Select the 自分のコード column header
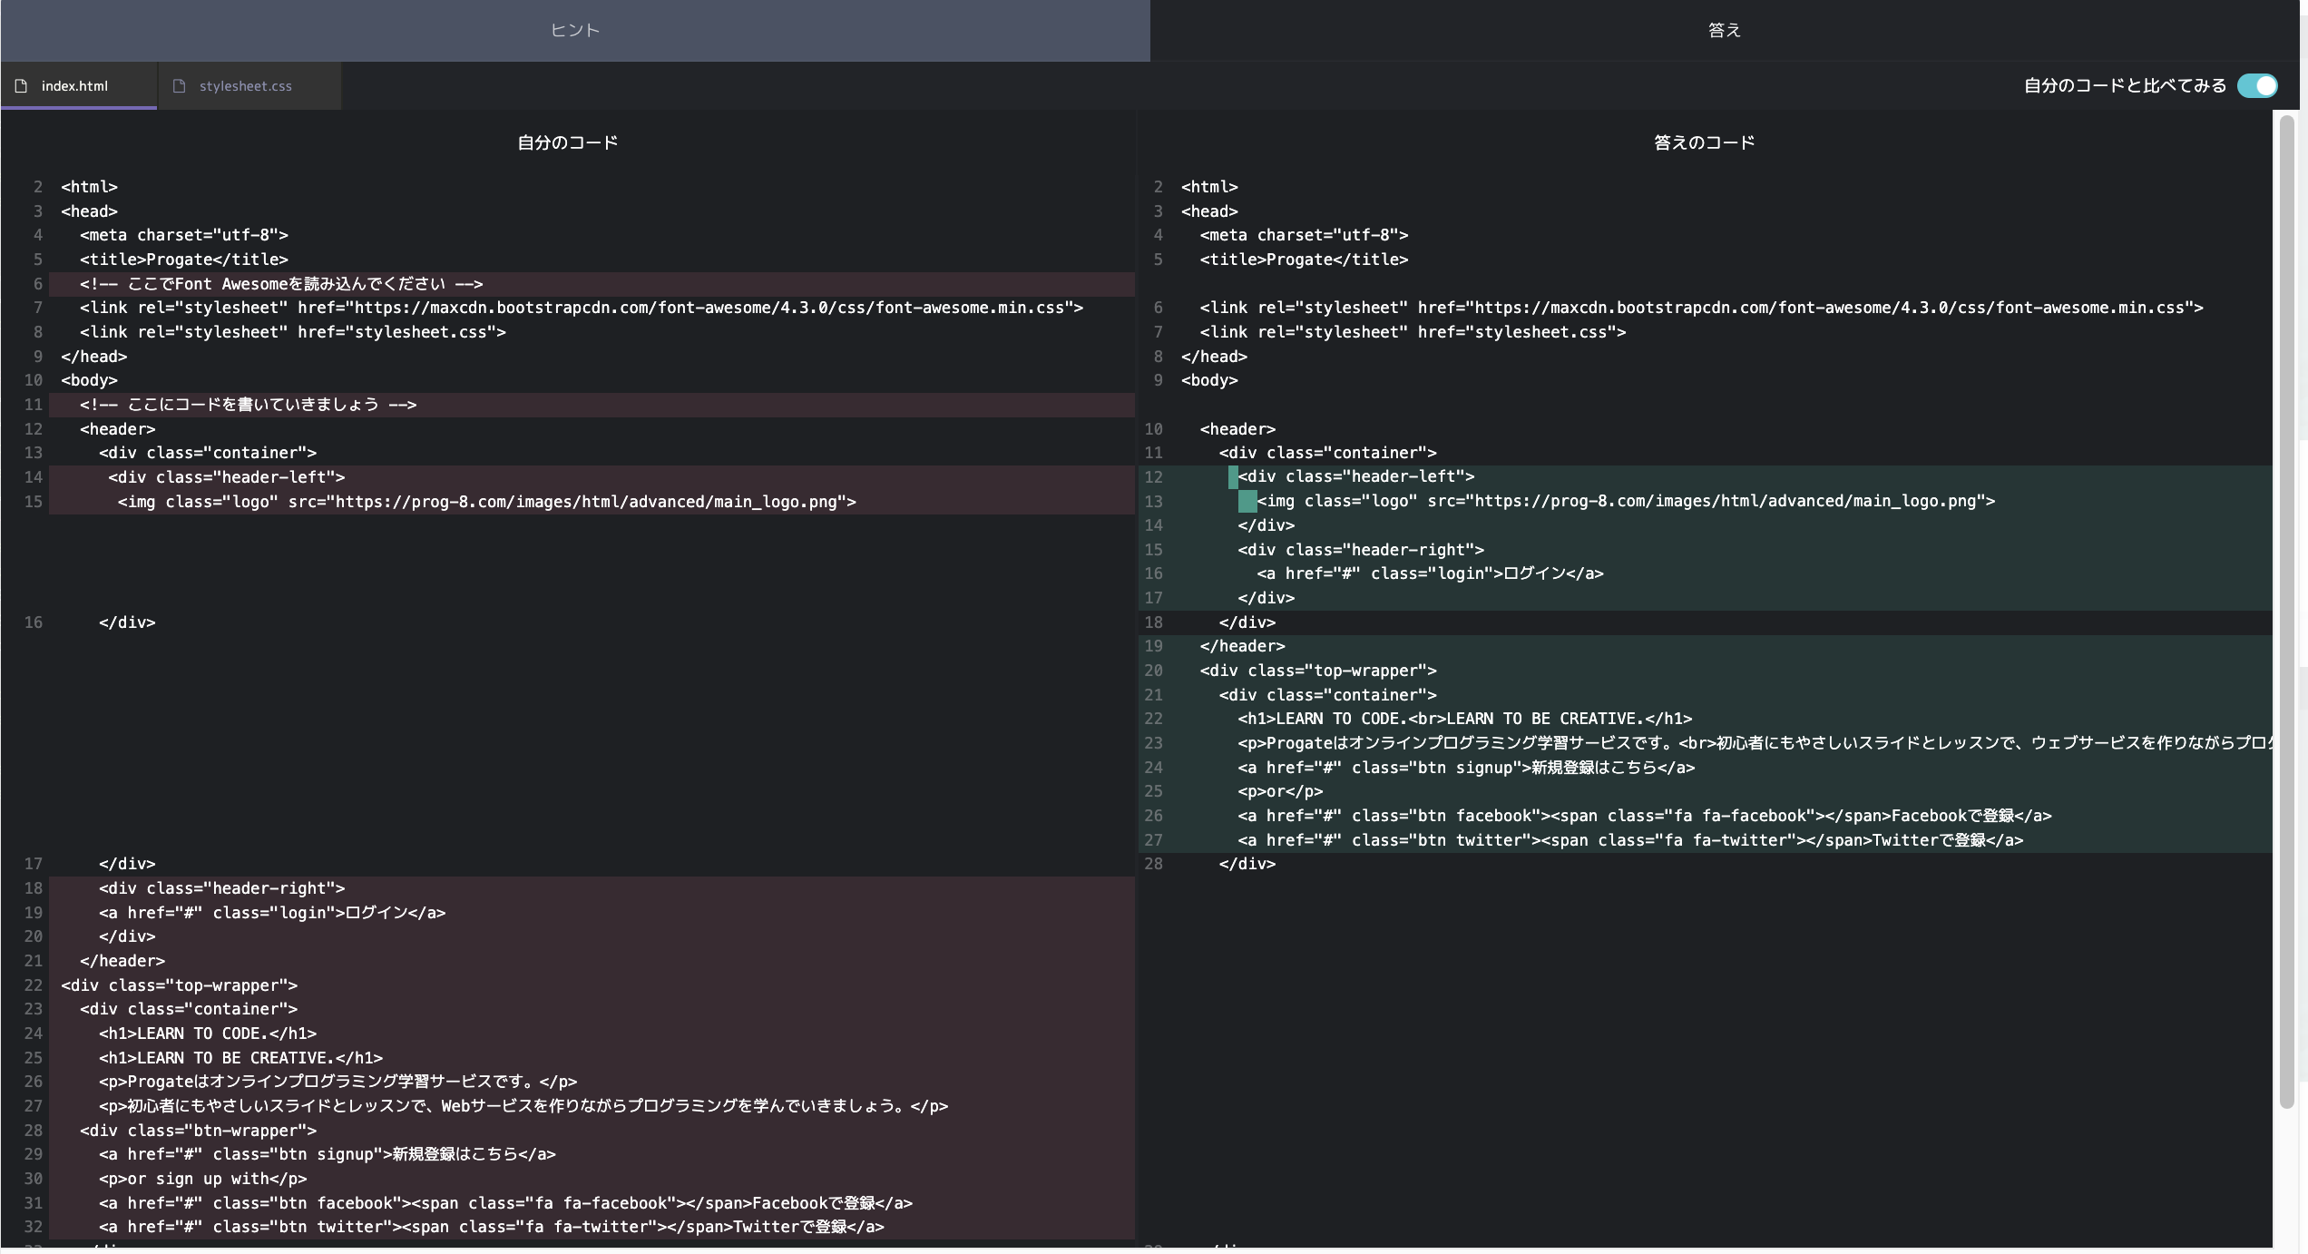2308x1254 pixels. [566, 142]
